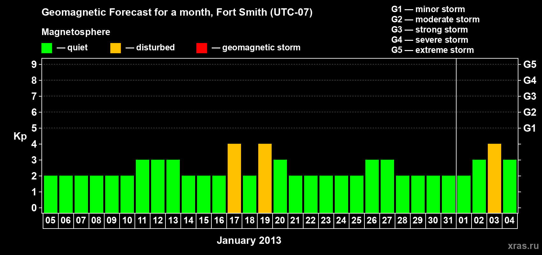Viewport: 542px width, 255px height.
Task: Click the G5 label on the right axis
Action: click(x=530, y=64)
